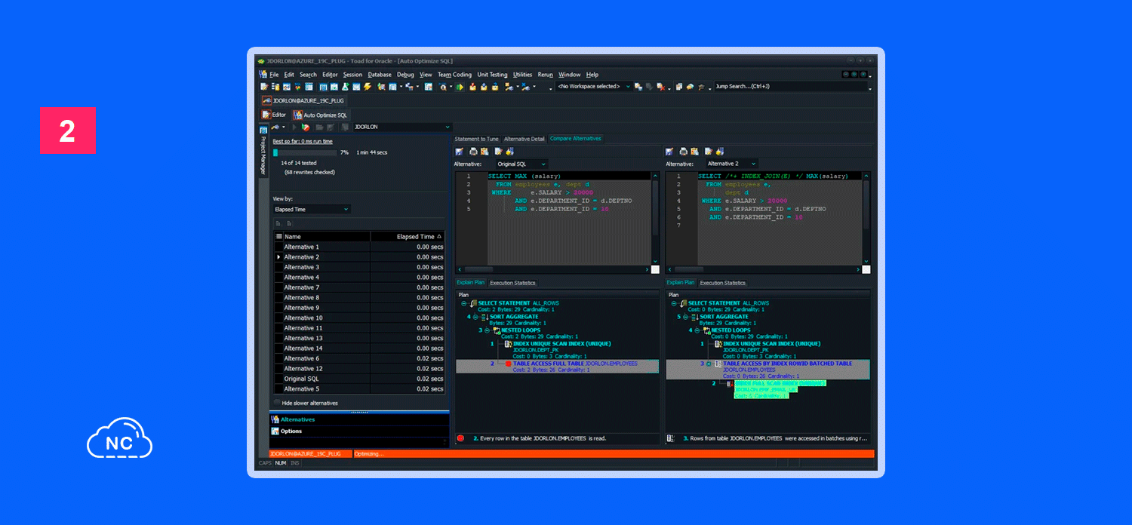Click the green arrow run icon in main toolbar
Image resolution: width=1132 pixels, height=525 pixels.
click(x=460, y=87)
